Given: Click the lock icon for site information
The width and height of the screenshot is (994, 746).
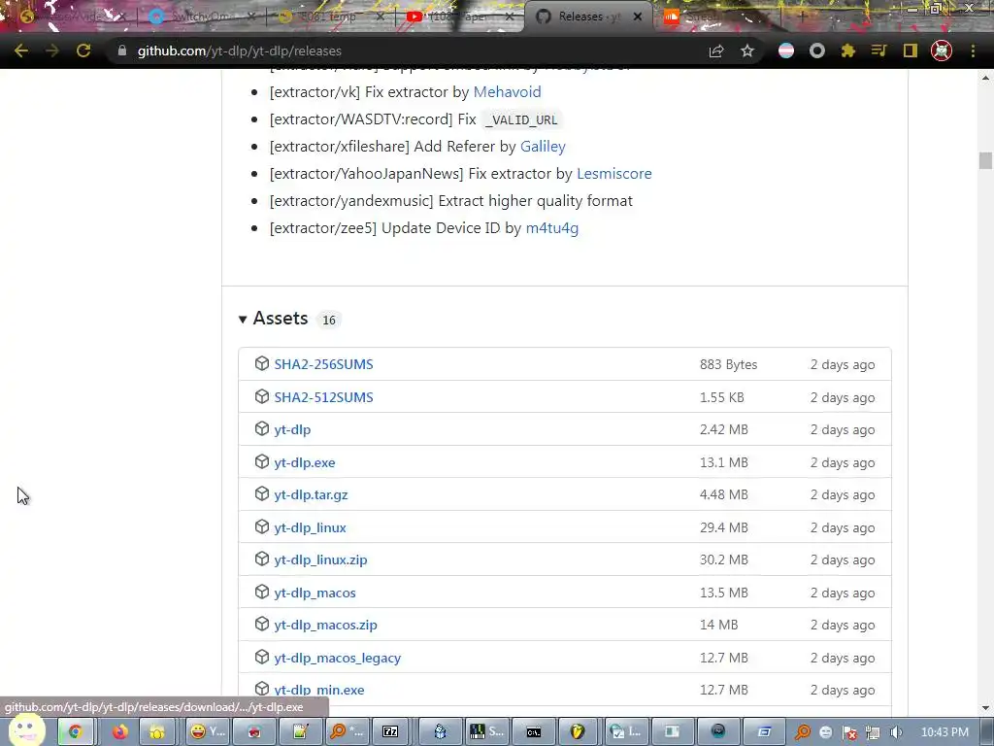Looking at the screenshot, I should click(122, 51).
